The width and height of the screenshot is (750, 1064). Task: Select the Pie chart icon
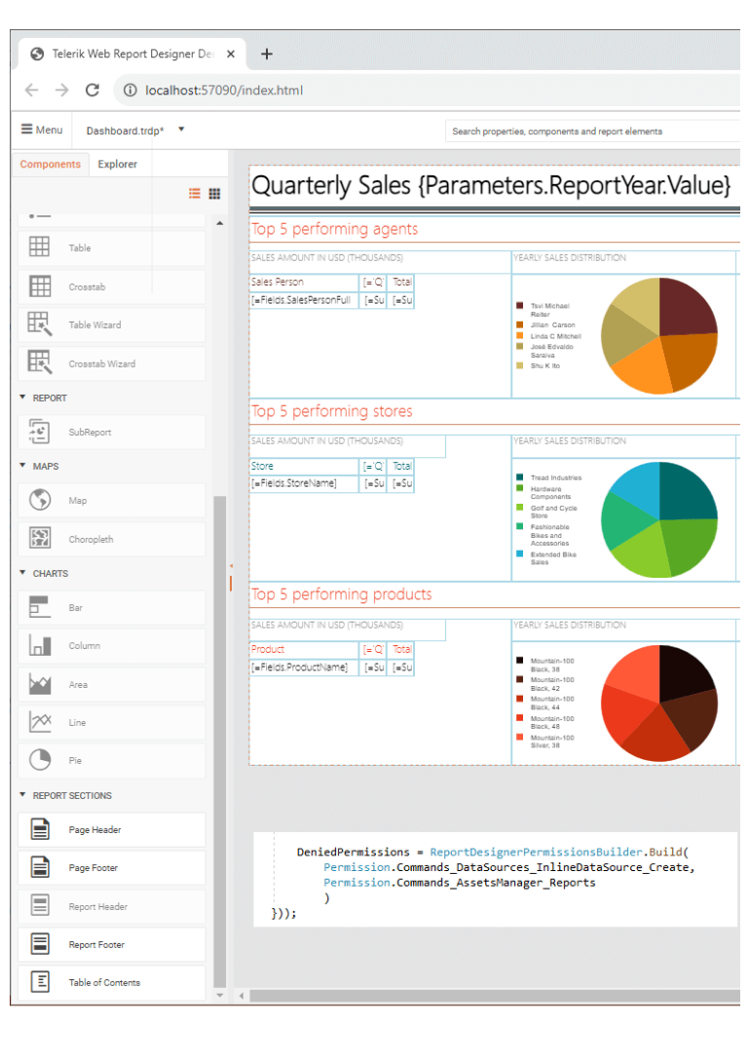click(x=39, y=760)
